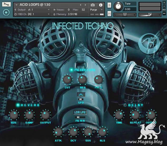Click the RES filter knob
Viewport: 167px width, 146px height.
pyautogui.click(x=83, y=79)
